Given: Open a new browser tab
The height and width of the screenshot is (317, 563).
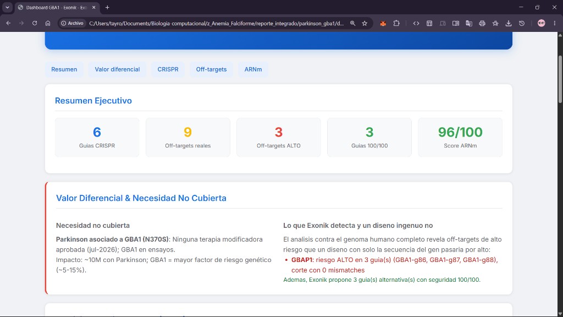Looking at the screenshot, I should coord(107,7).
